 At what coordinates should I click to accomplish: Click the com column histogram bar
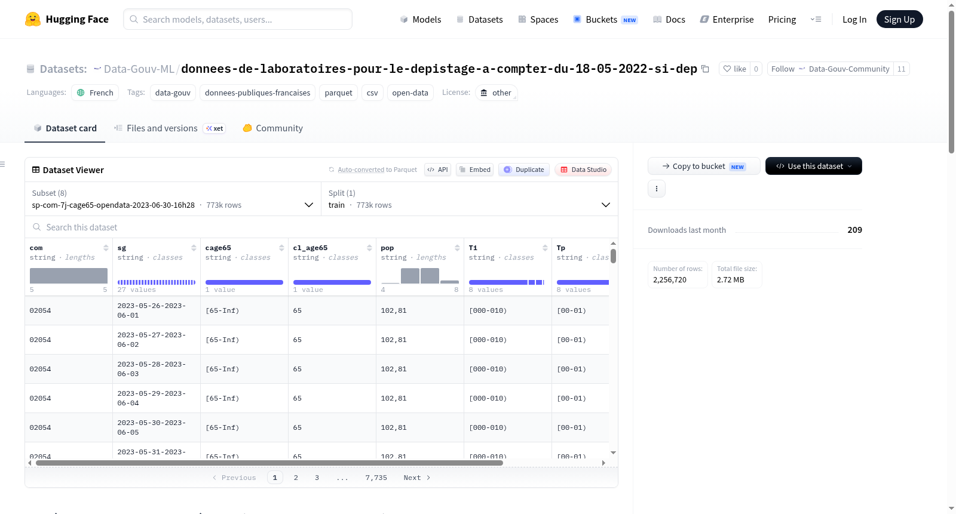pos(69,276)
